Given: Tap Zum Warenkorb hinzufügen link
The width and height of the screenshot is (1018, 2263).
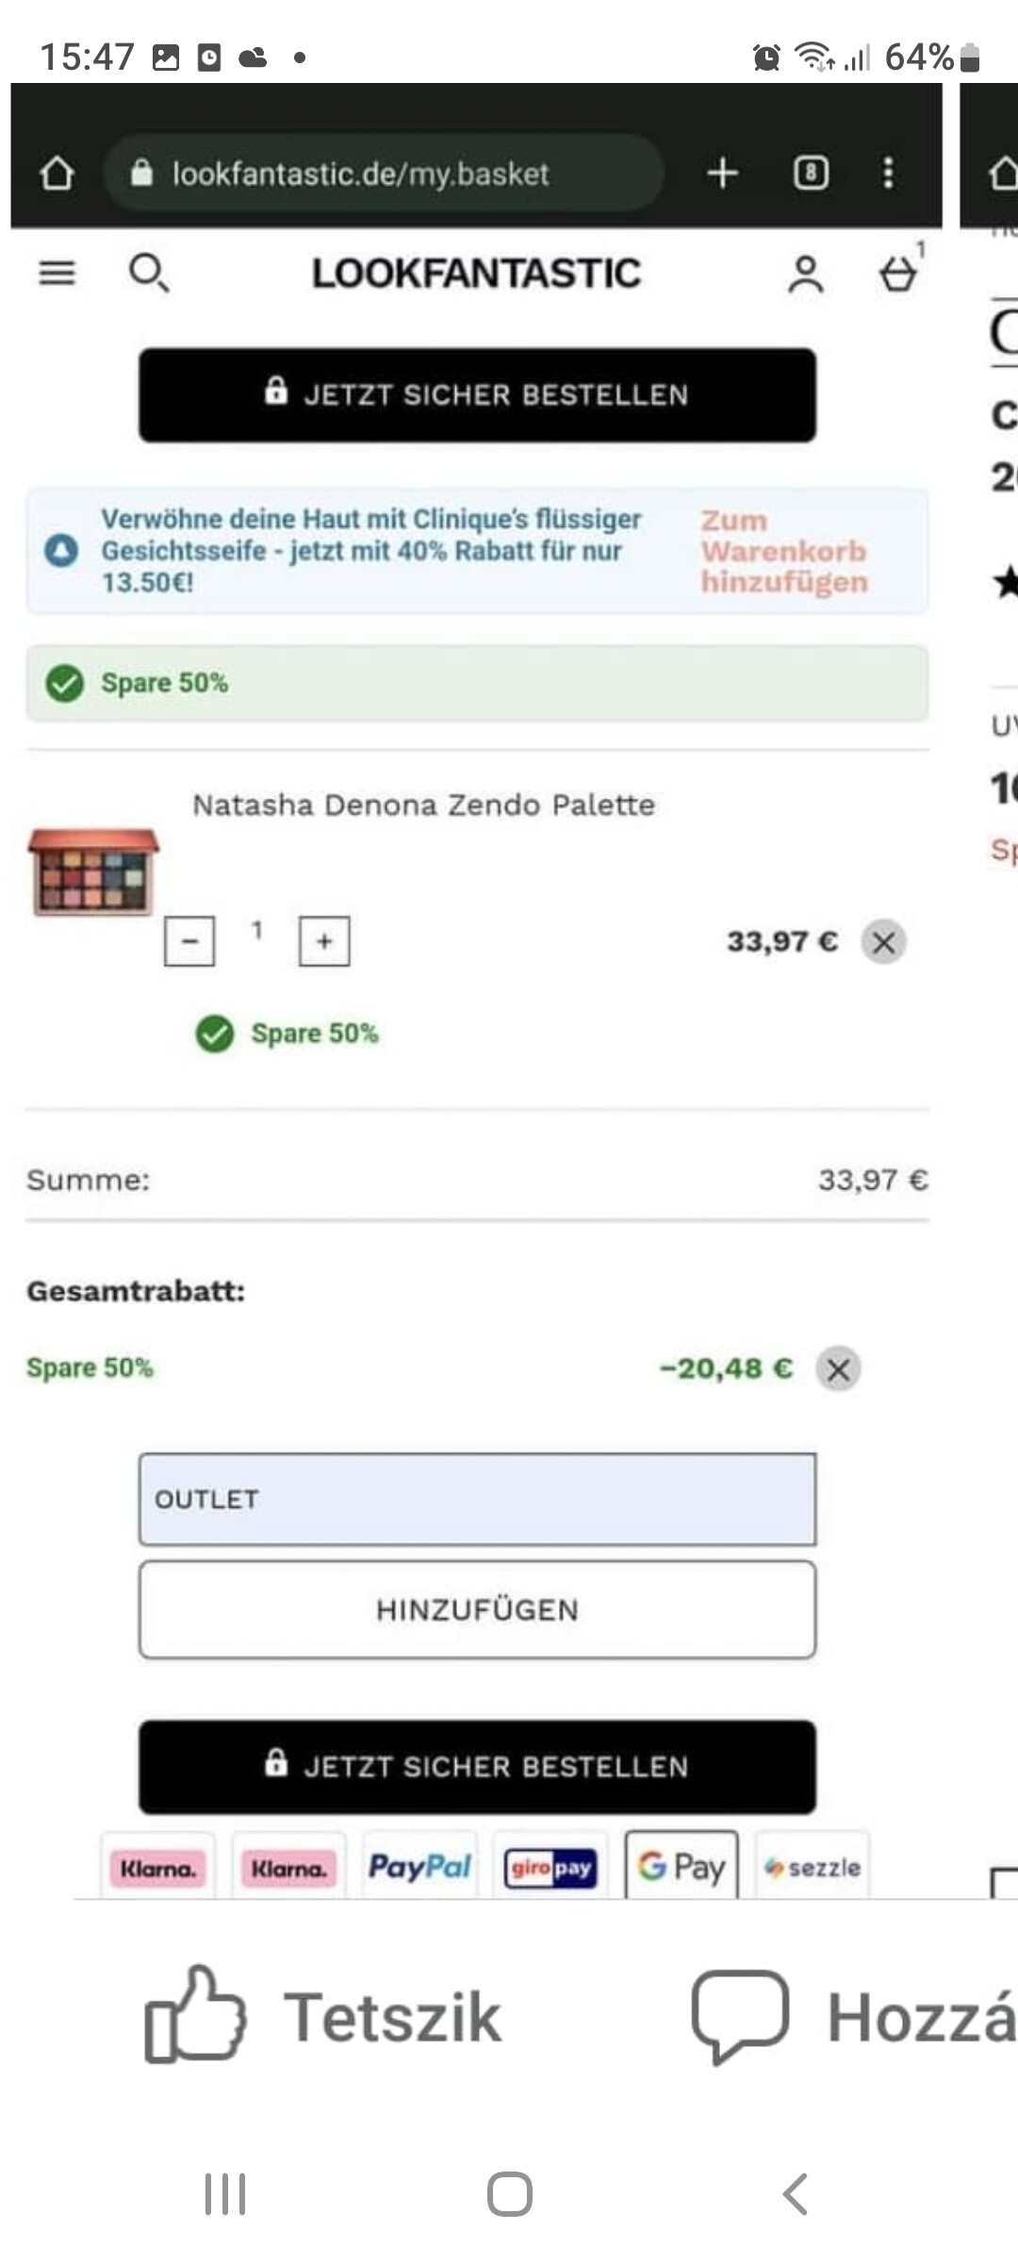Looking at the screenshot, I should (784, 552).
